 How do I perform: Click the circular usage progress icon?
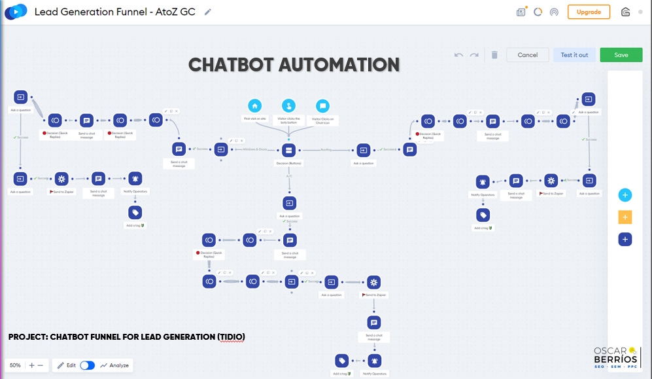point(538,12)
